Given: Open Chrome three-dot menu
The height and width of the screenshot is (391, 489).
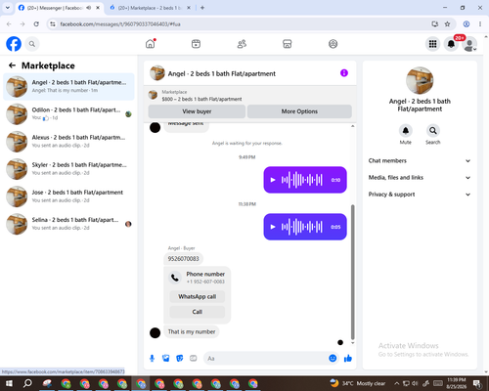Looking at the screenshot, I should tap(480, 24).
